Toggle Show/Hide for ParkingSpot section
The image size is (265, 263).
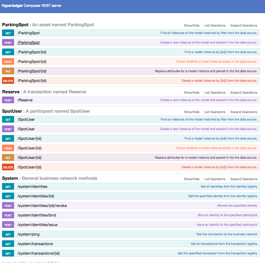[192, 25]
